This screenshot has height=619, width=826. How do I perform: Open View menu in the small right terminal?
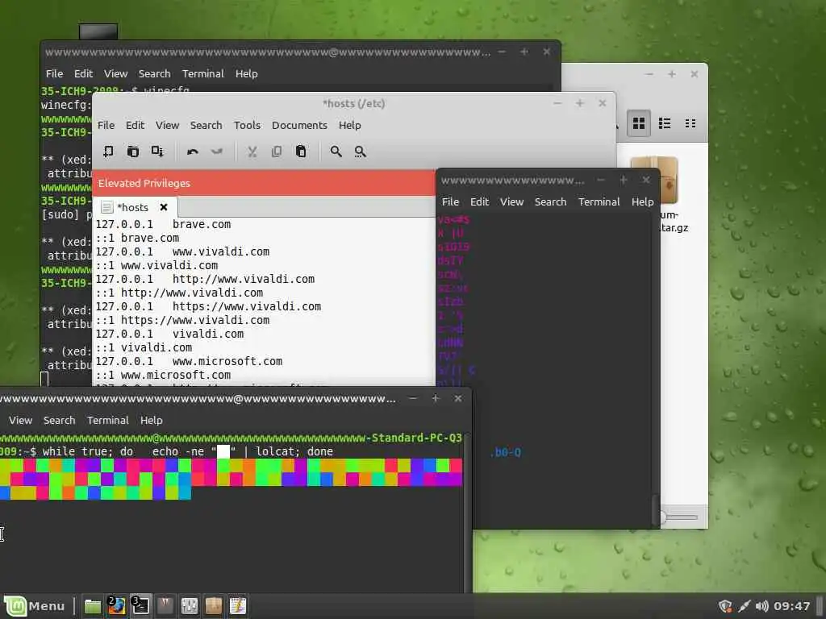pyautogui.click(x=511, y=201)
